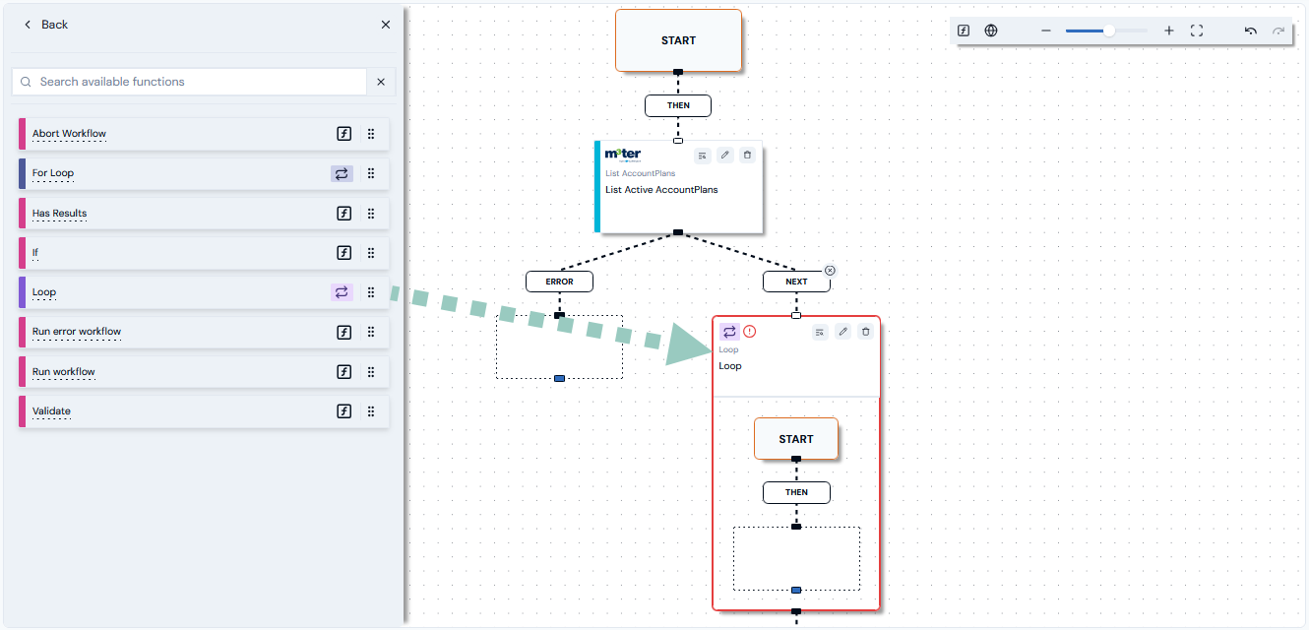The image size is (1309, 630).
Task: Select the Validate function
Action: [x=204, y=411]
